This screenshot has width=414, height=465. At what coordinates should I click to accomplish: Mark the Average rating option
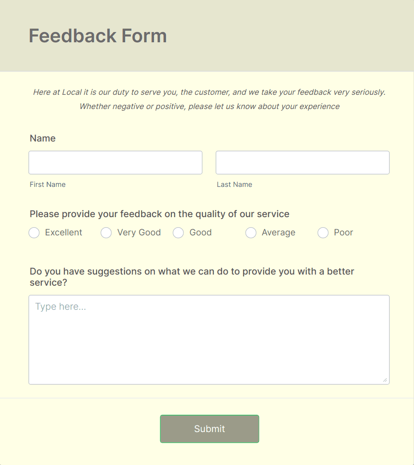pyautogui.click(x=251, y=233)
